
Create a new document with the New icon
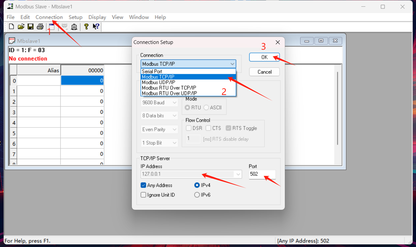11,27
